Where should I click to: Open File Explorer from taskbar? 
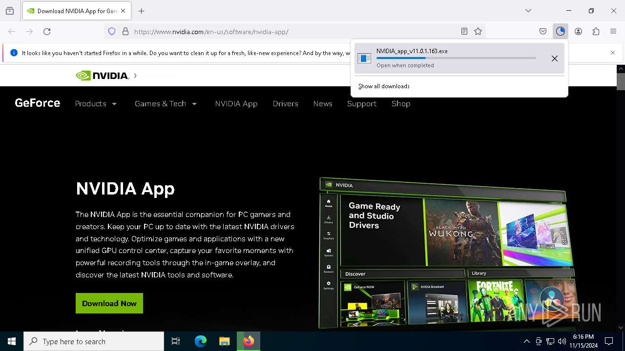224,341
